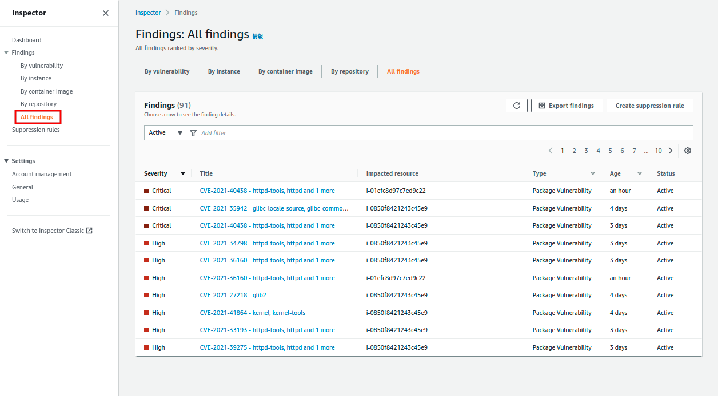Screen dimensions: 718x396
Task: Open the Active status filter dropdown
Action: pyautogui.click(x=166, y=133)
